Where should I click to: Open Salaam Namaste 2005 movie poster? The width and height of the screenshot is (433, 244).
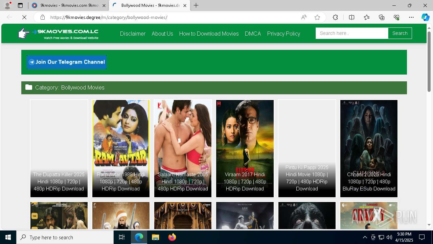coord(183,148)
